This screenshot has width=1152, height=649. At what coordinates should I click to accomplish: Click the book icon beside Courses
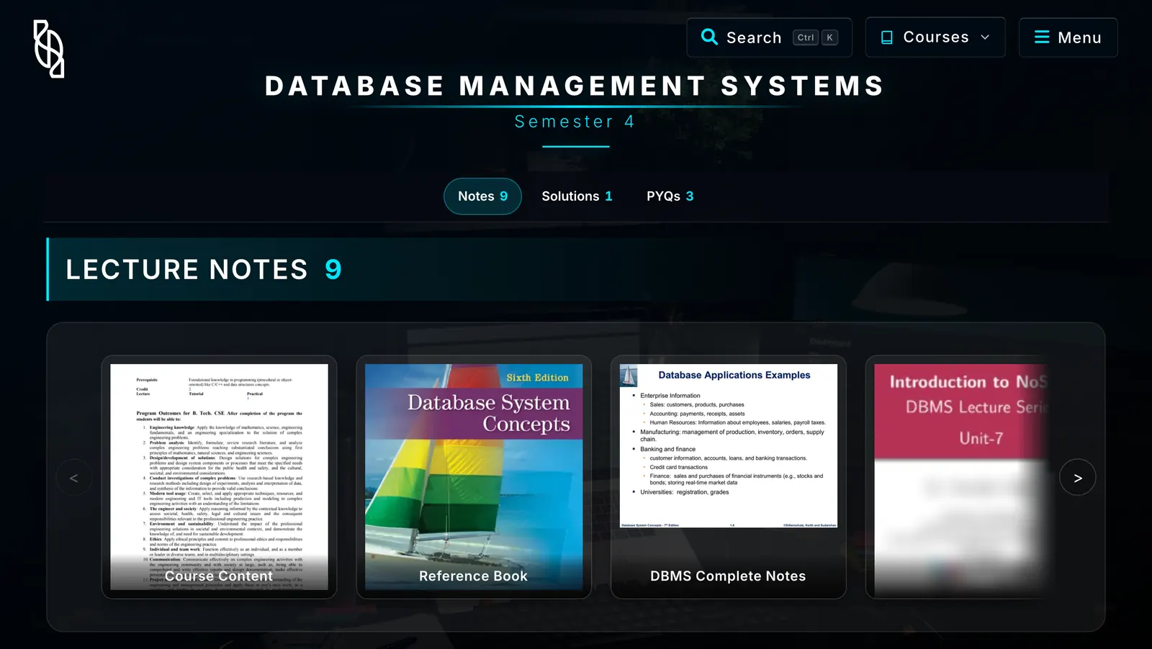(x=887, y=37)
